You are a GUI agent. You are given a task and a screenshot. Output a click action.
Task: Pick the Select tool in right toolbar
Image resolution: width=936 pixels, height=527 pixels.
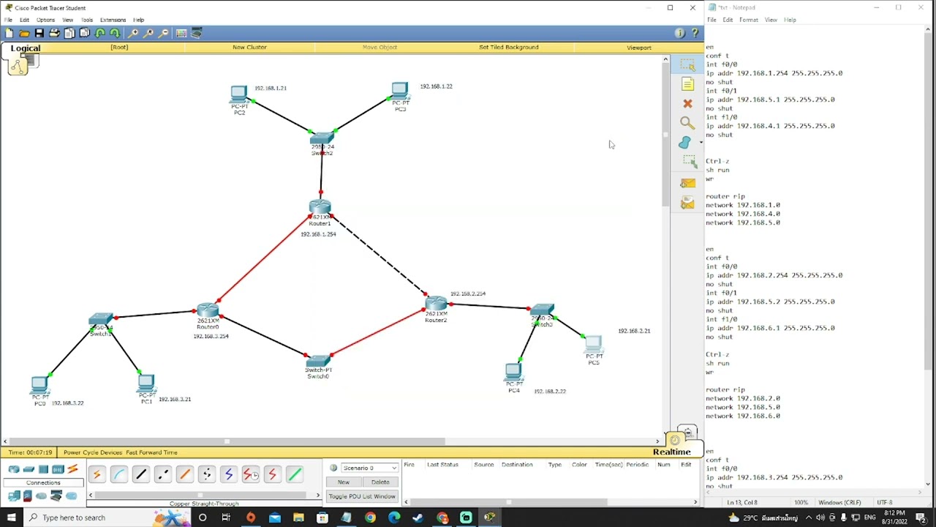coord(687,65)
